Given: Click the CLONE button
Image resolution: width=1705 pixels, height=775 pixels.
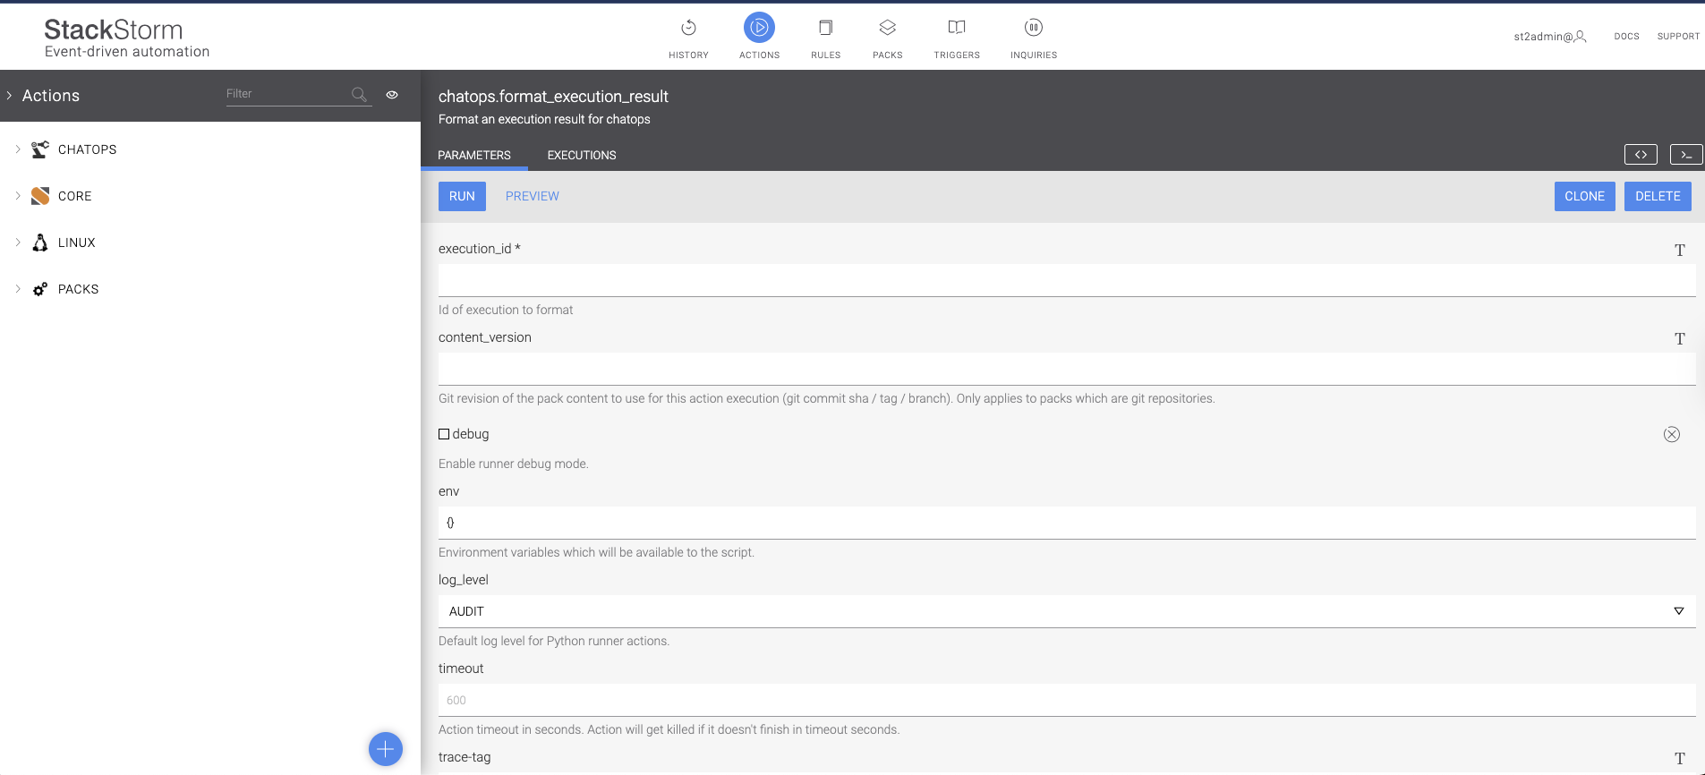Looking at the screenshot, I should coord(1584,196).
